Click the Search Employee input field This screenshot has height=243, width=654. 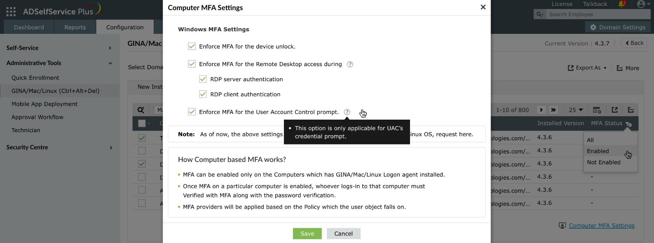tap(598, 14)
